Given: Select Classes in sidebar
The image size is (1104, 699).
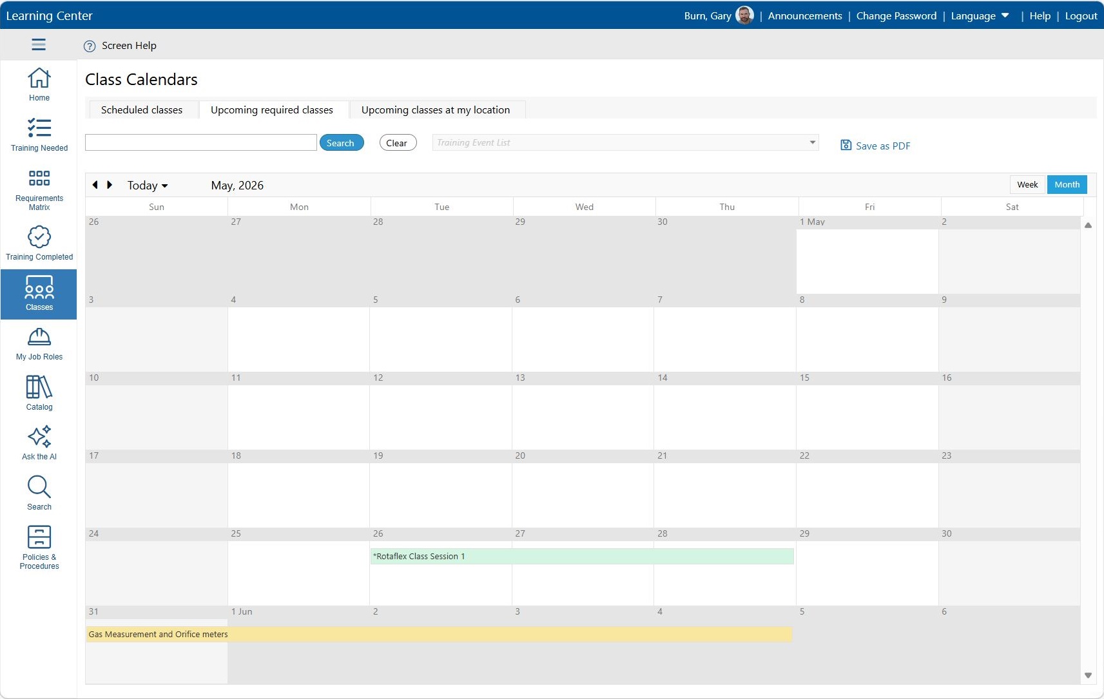Looking at the screenshot, I should point(39,294).
